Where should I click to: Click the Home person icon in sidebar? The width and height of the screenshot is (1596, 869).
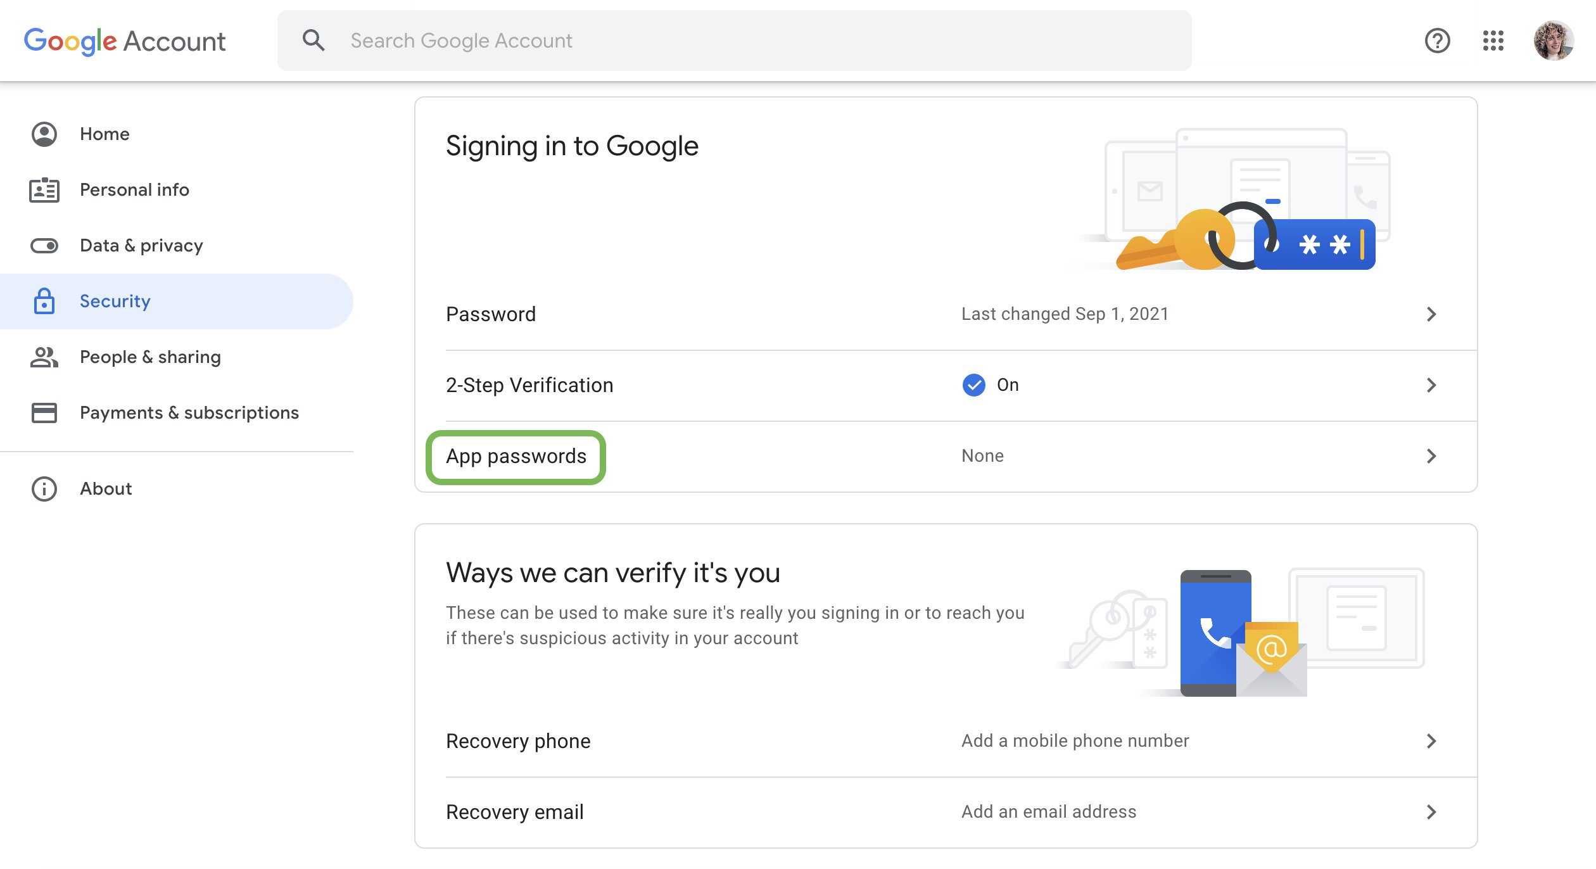click(x=44, y=134)
